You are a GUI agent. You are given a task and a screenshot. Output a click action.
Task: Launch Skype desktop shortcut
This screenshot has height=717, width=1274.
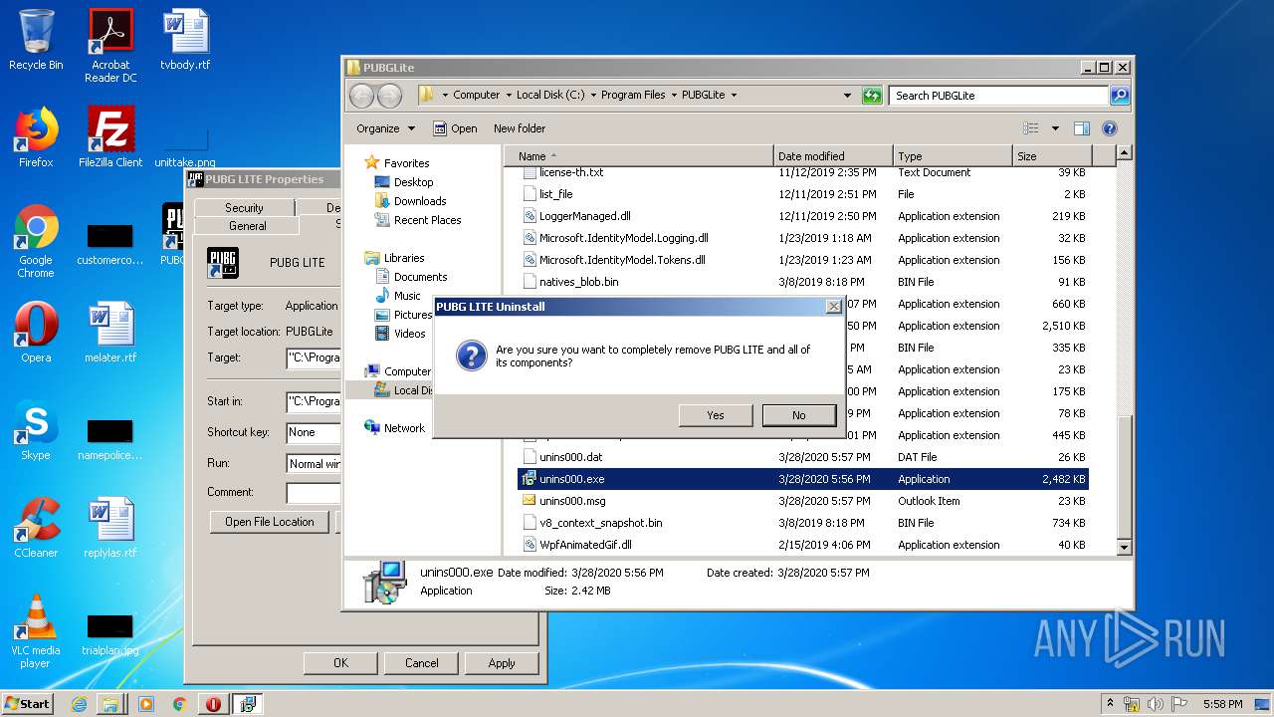[x=36, y=430]
